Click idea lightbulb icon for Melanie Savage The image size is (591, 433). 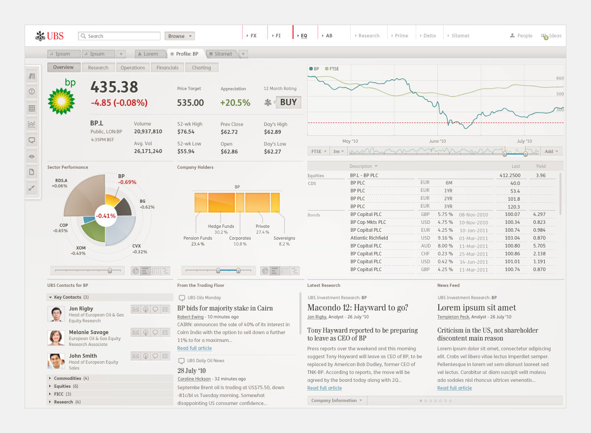[x=146, y=333]
